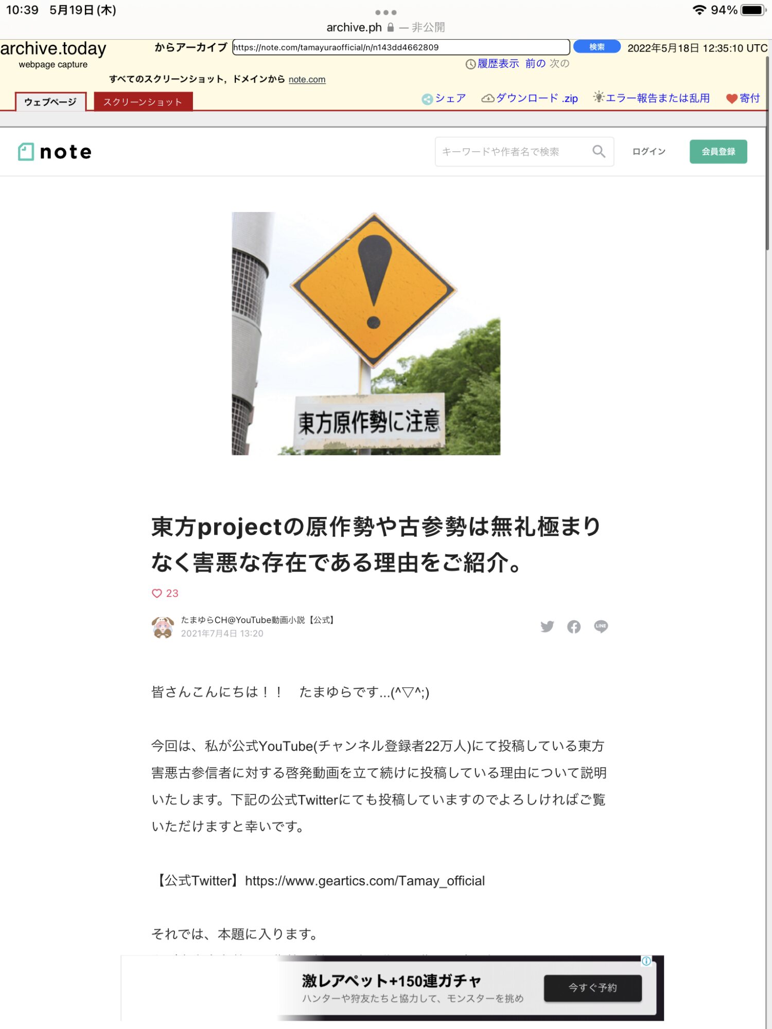Share article via Twitter bird icon
The width and height of the screenshot is (772, 1029).
click(x=547, y=626)
